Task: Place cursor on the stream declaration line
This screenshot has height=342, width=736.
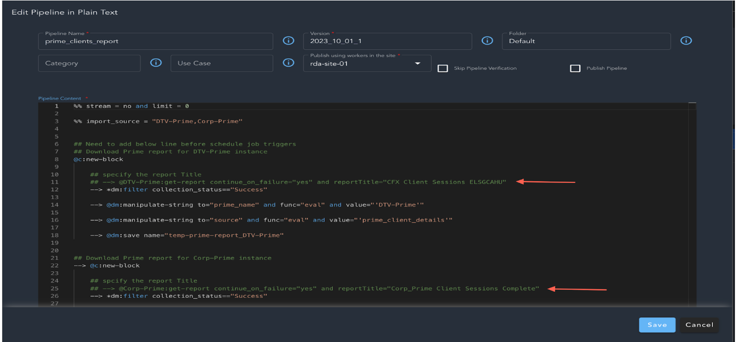Action: [x=128, y=106]
